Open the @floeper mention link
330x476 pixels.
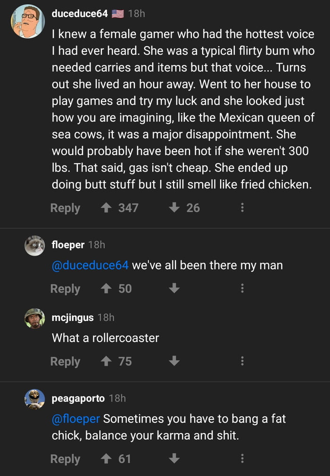tap(75, 419)
